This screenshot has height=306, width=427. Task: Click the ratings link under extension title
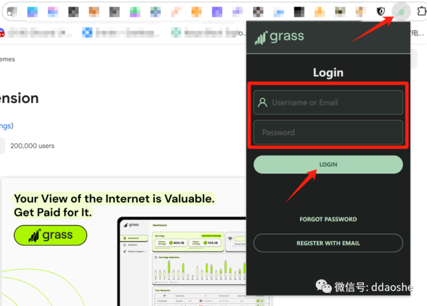(6, 126)
